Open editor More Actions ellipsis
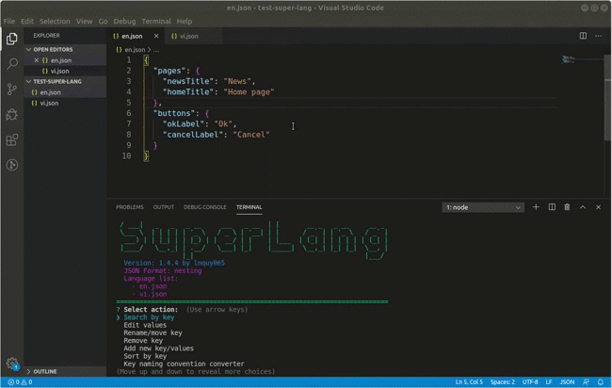This screenshot has width=612, height=388. [598, 36]
